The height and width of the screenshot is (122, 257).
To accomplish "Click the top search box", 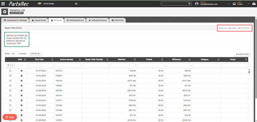I will pyautogui.click(x=176, y=4).
